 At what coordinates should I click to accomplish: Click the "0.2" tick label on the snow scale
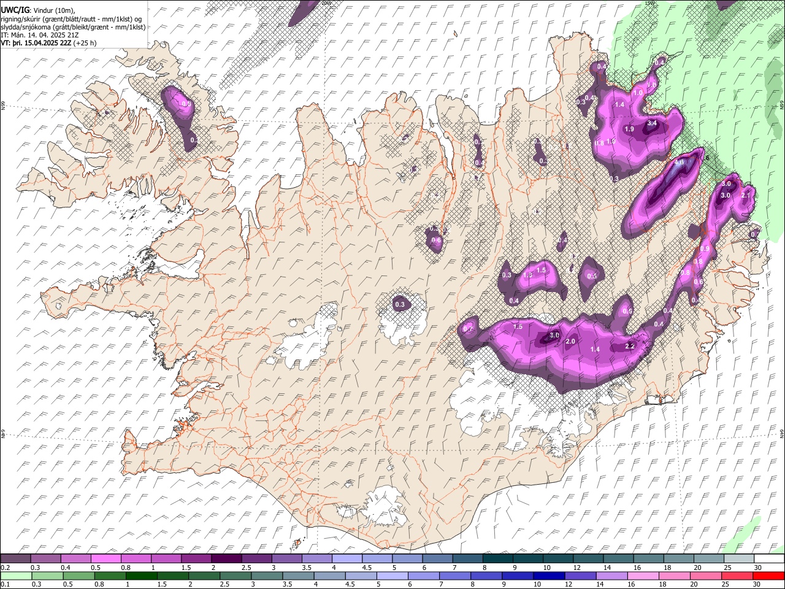click(x=4, y=568)
